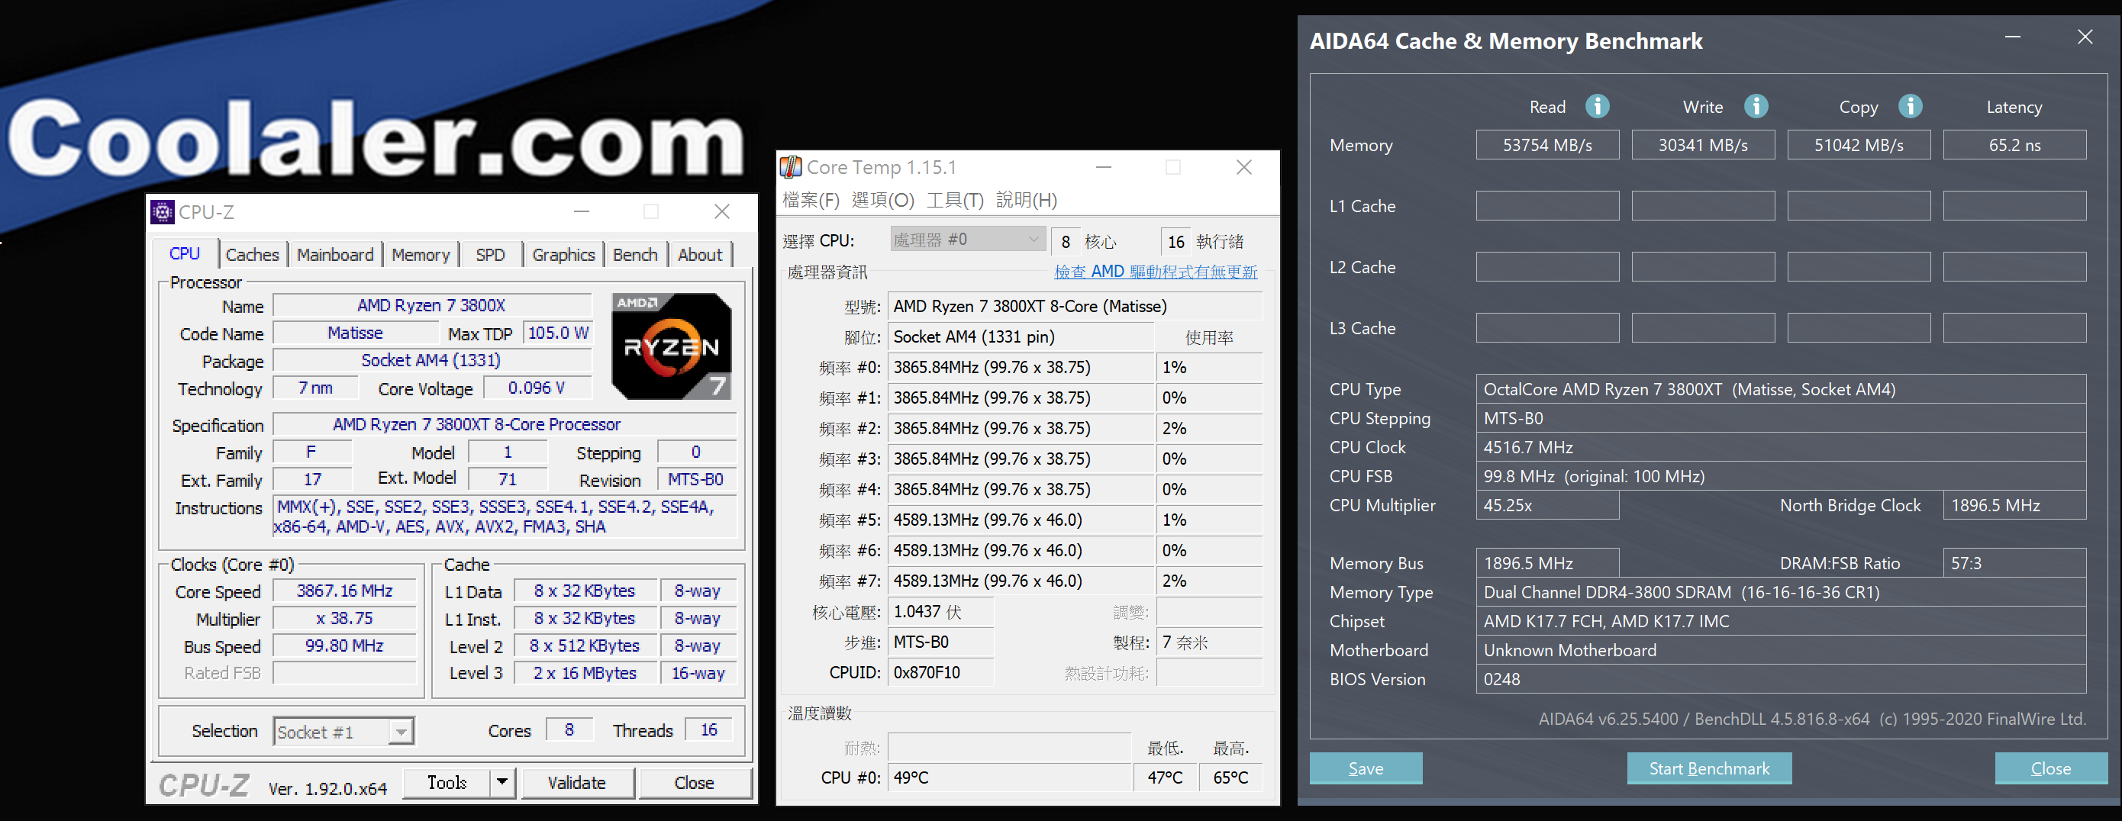Switch to the Mainboard tab in CPU-Z
The width and height of the screenshot is (2122, 821).
point(334,254)
